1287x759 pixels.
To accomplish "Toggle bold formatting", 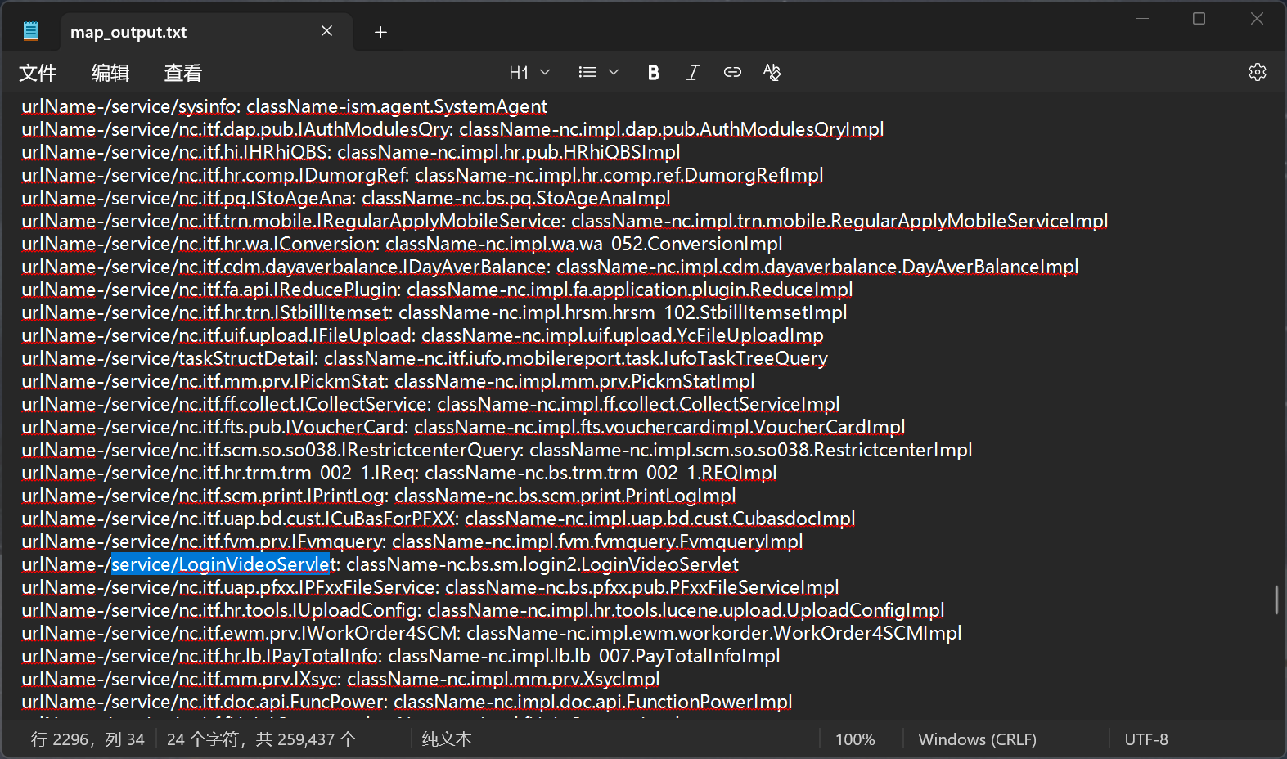I will (x=653, y=72).
